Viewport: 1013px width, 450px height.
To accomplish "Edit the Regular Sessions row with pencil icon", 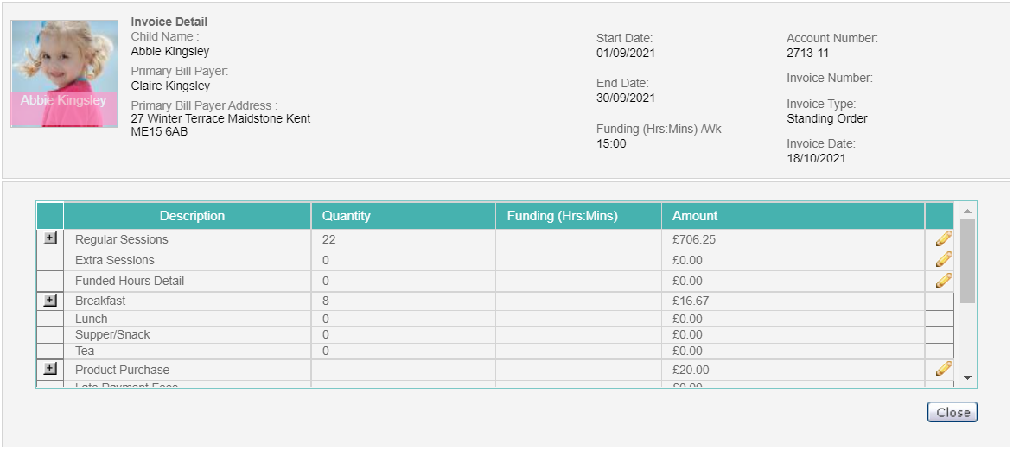I will click(944, 239).
